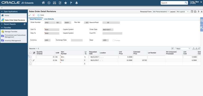Close the Sales Order Detail Revisions form
The width and height of the screenshot is (203, 96).
pos(202,12)
